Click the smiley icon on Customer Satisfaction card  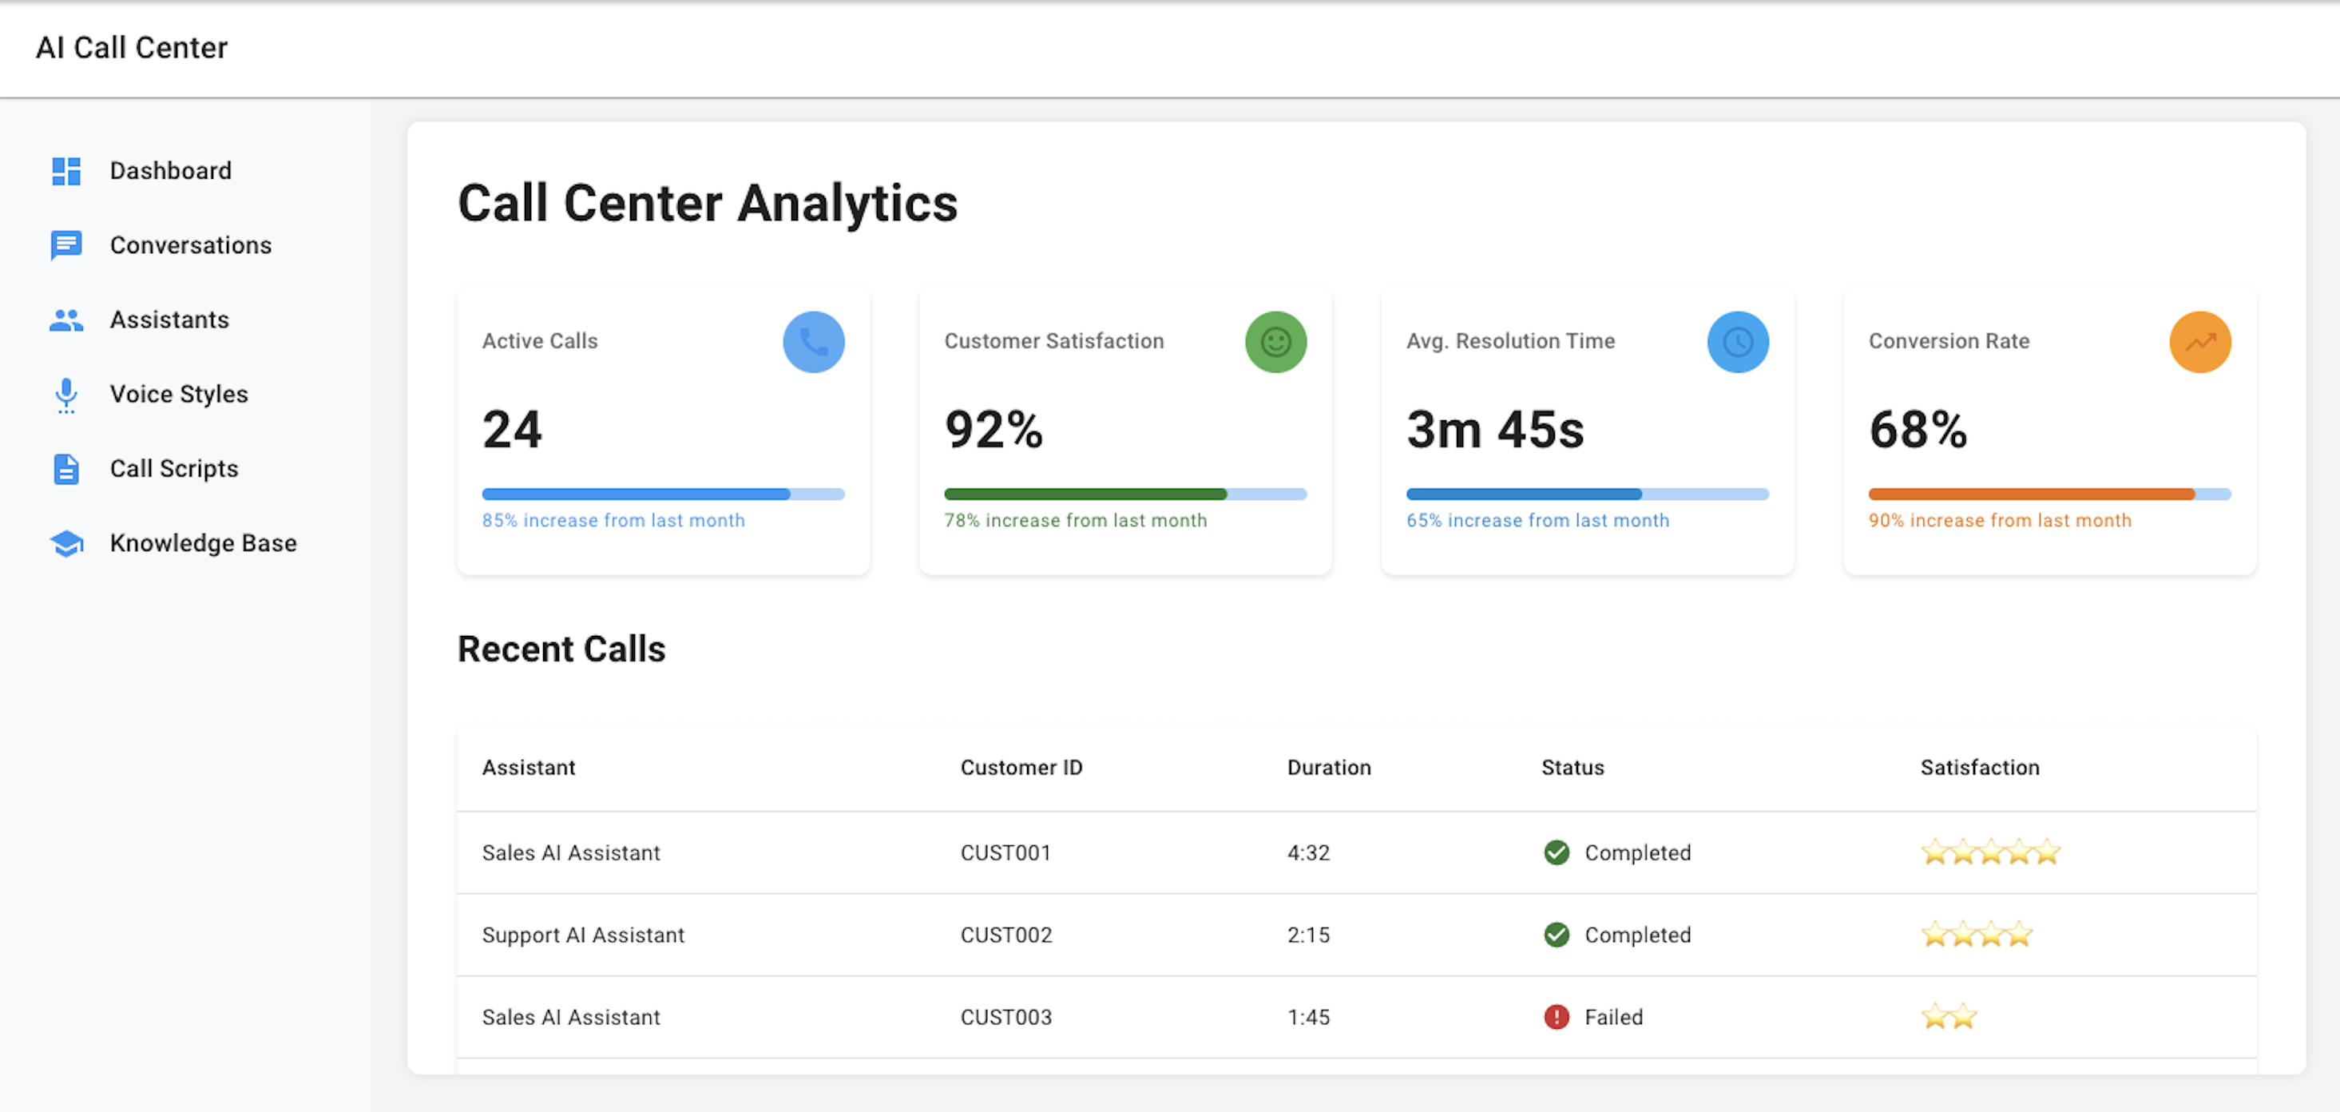(x=1275, y=342)
